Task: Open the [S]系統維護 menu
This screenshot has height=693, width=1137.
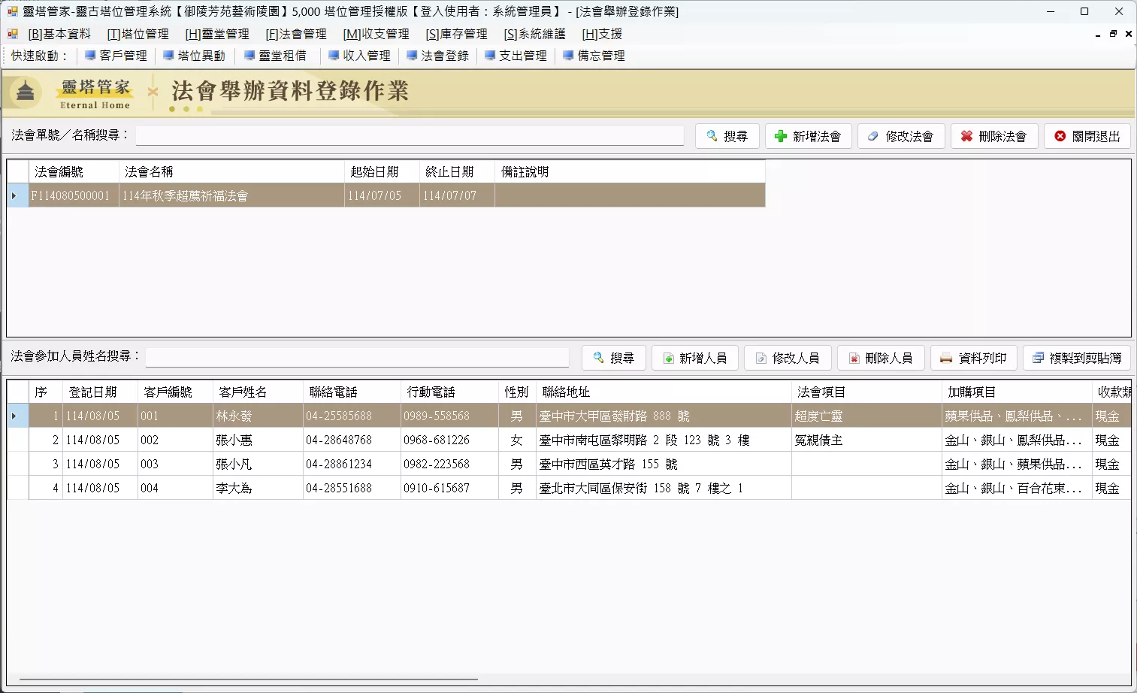Action: tap(534, 34)
